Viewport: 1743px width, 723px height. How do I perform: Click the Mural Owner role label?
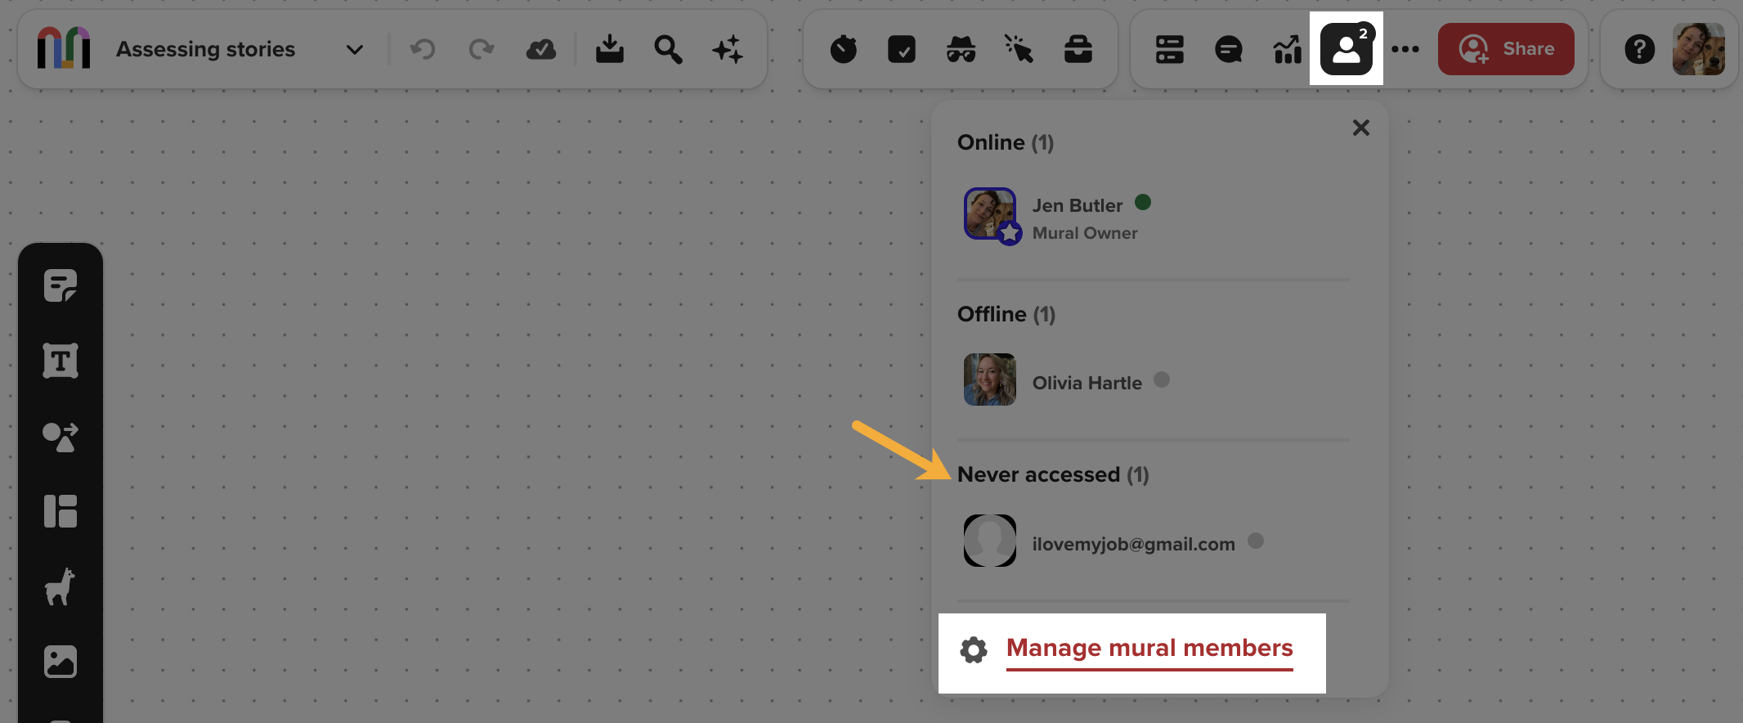(1085, 233)
